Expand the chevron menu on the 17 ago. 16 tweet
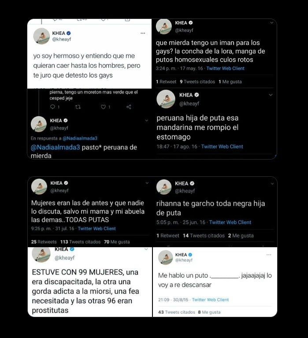The image size is (308, 338). (271, 95)
